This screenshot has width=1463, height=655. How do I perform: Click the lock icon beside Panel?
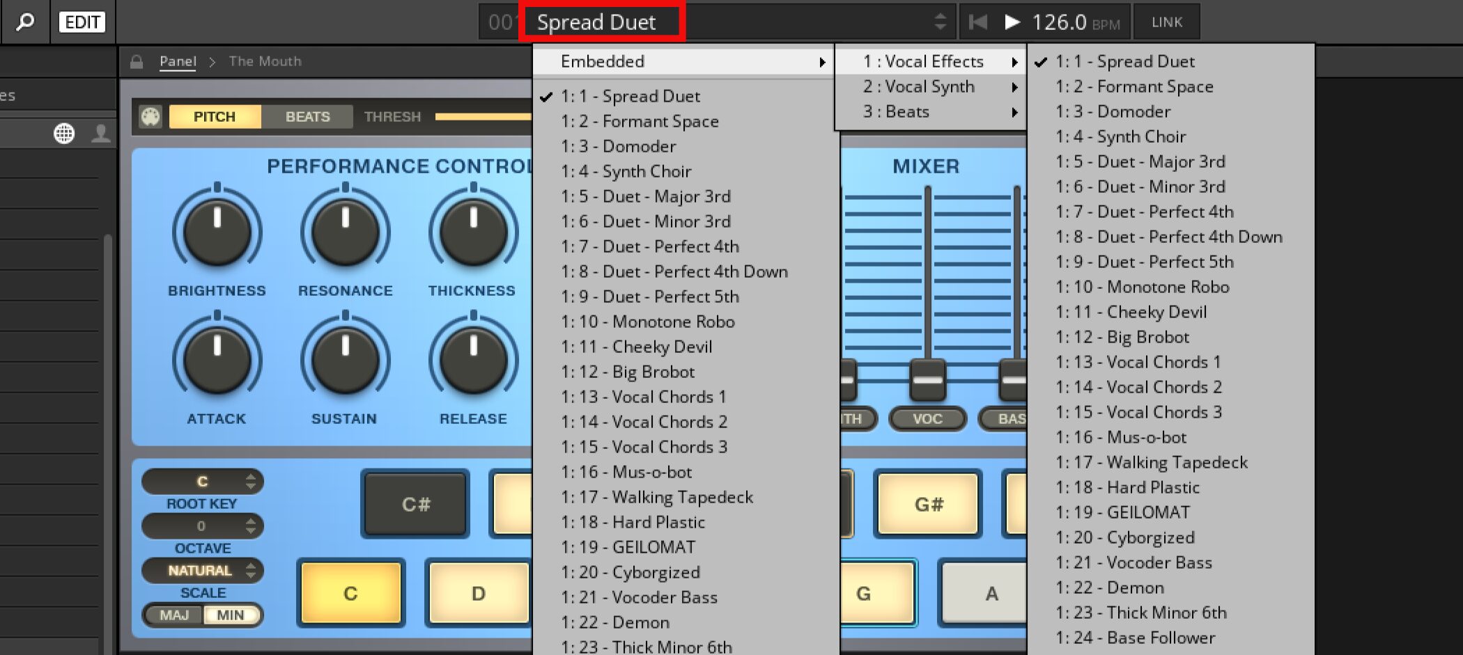coord(137,61)
